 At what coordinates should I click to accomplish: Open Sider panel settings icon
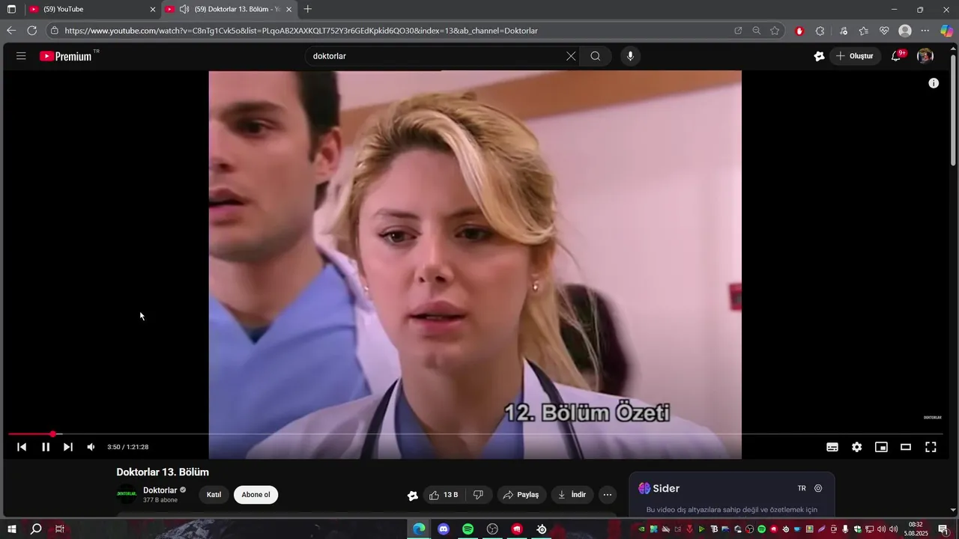[818, 488]
